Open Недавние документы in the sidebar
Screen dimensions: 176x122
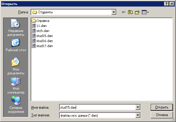16,28
